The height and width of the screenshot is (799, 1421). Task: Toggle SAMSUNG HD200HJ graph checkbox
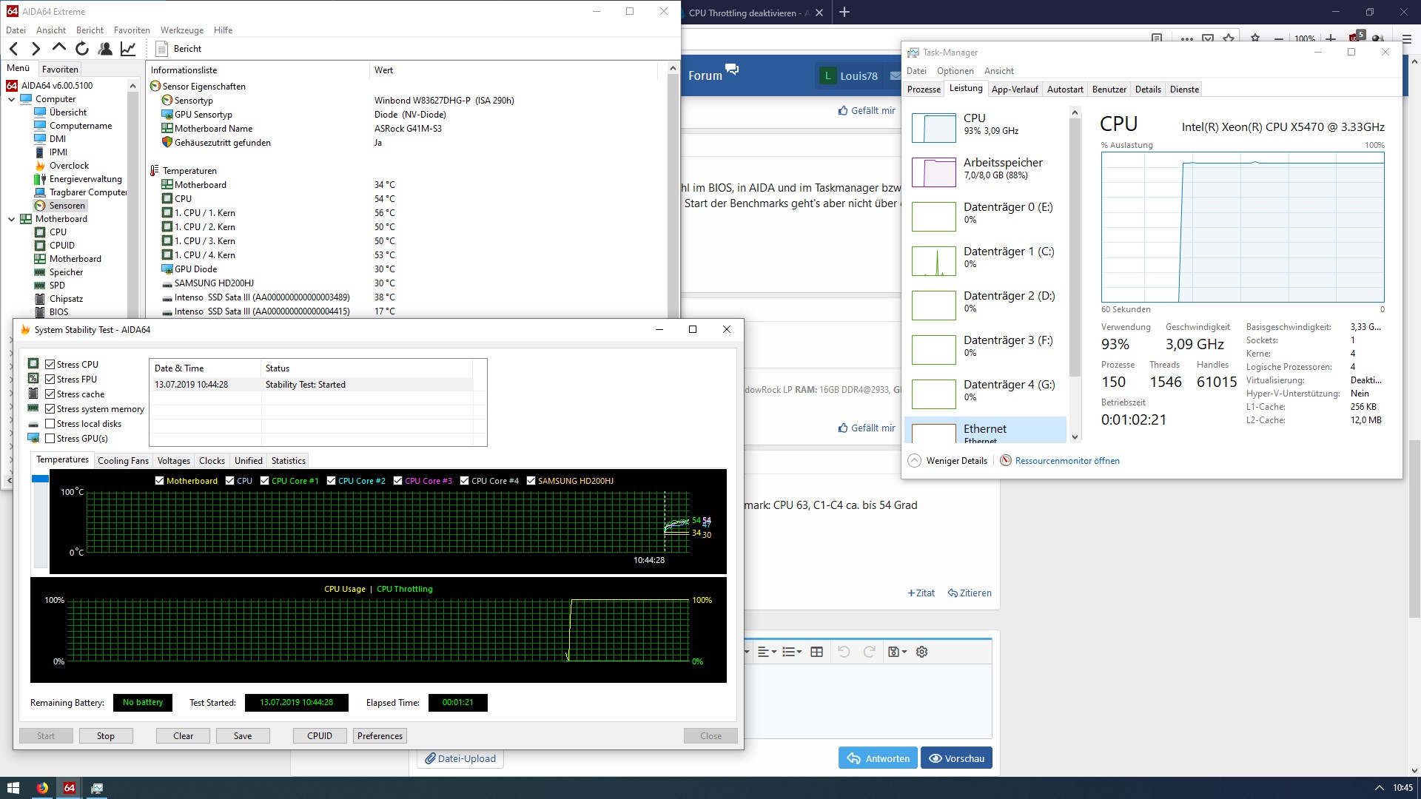pos(531,481)
